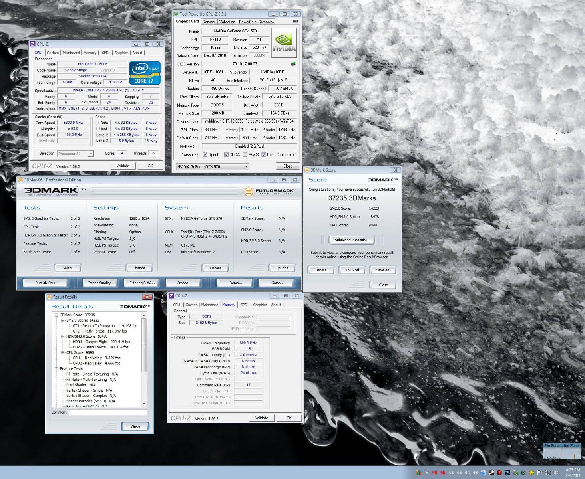Click the yellow icon with green check in tray
585x479 pixels.
531,473
